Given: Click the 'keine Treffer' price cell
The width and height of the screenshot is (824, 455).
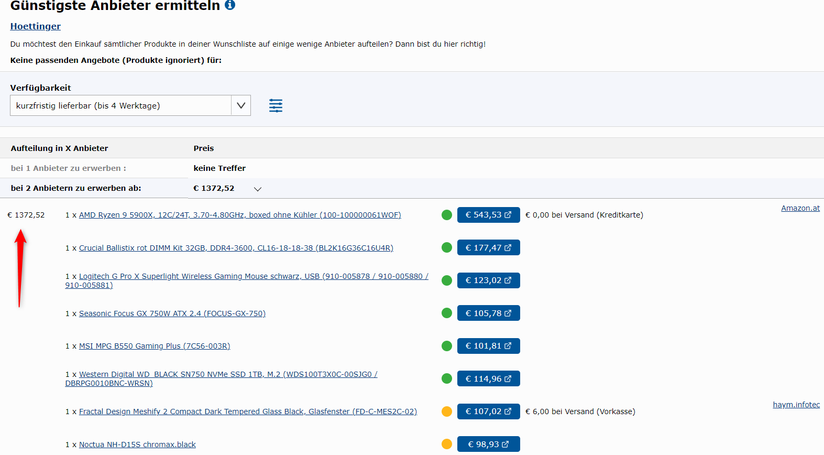Looking at the screenshot, I should click(219, 168).
